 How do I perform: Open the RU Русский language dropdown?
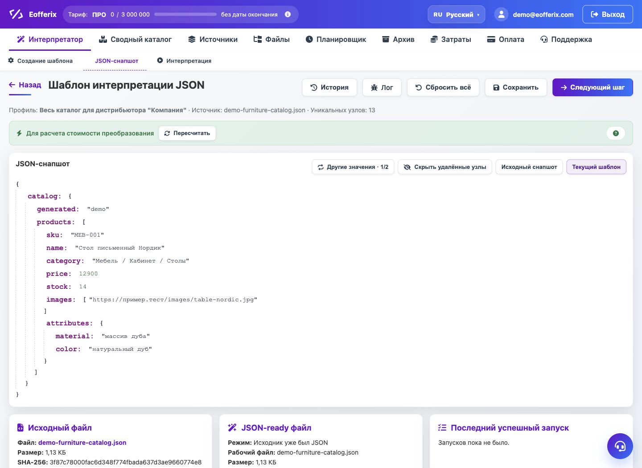pos(457,14)
